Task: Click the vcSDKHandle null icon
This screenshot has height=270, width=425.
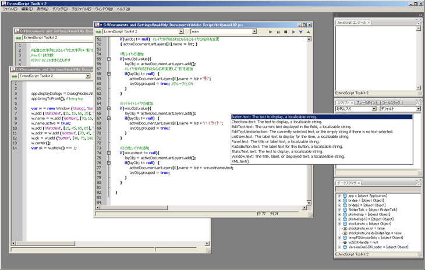Action: (x=345, y=243)
